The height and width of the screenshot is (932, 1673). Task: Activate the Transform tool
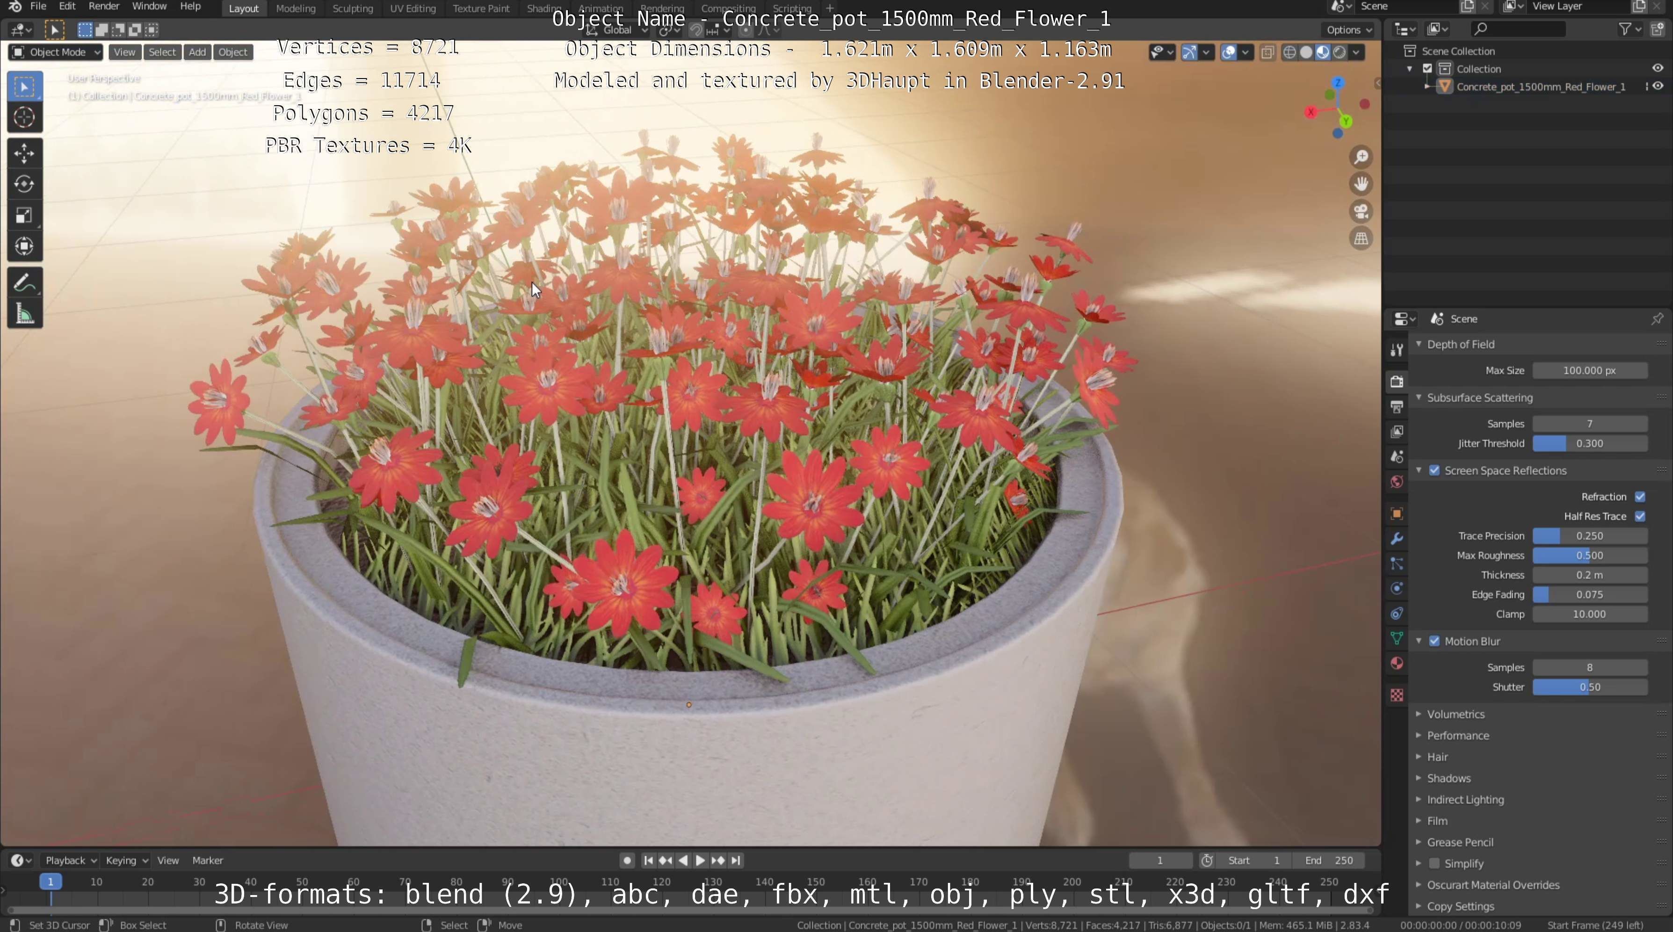pos(25,247)
